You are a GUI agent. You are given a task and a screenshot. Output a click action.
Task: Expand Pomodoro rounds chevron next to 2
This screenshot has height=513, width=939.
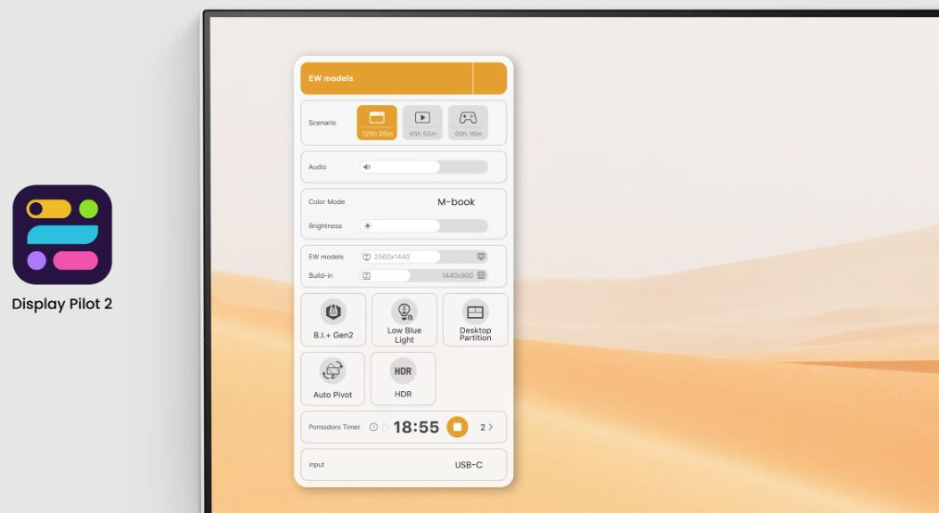[491, 427]
